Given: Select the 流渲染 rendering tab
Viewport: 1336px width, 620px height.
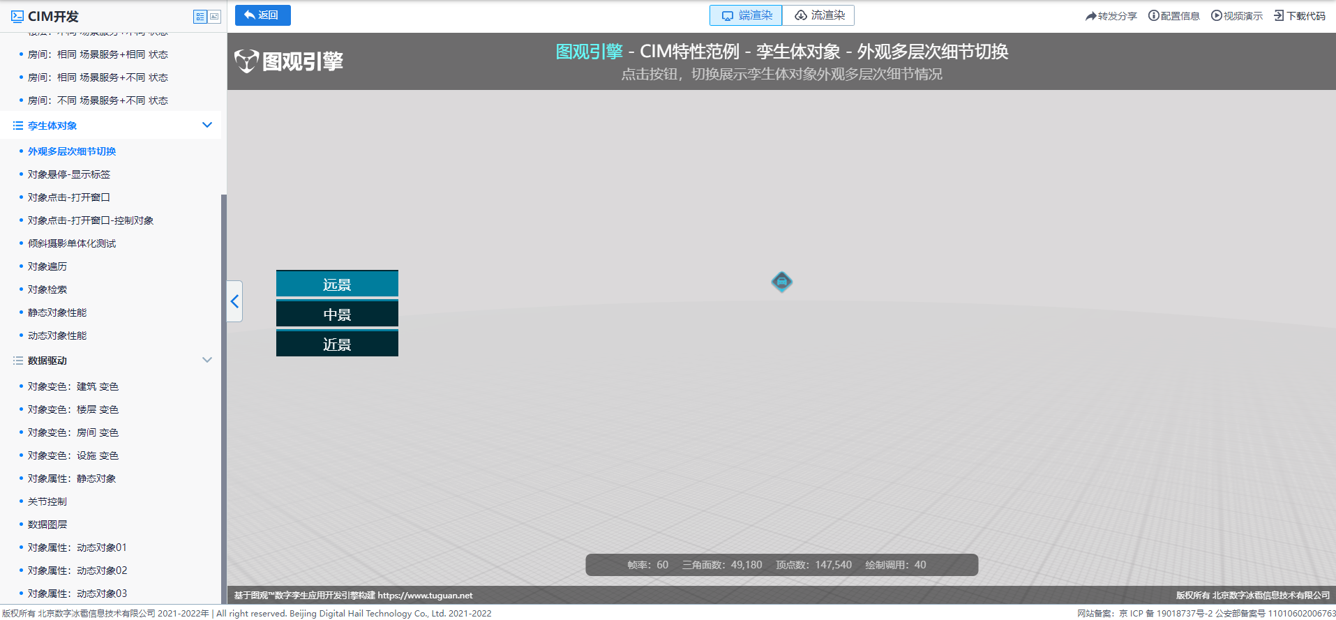Looking at the screenshot, I should click(x=819, y=15).
